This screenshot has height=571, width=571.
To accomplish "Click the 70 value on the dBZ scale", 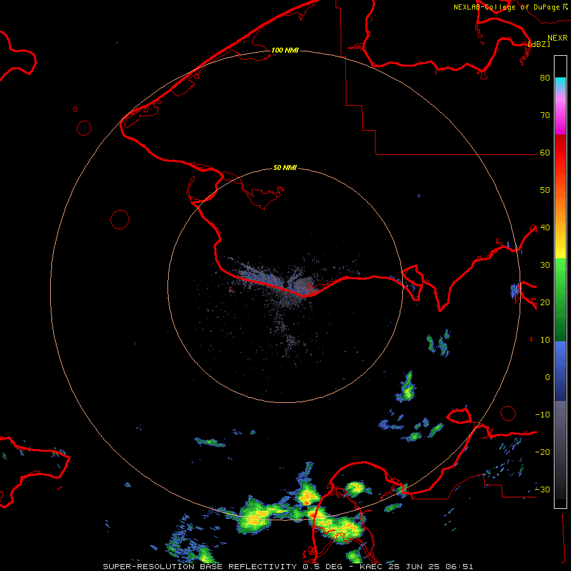I will pyautogui.click(x=545, y=115).
